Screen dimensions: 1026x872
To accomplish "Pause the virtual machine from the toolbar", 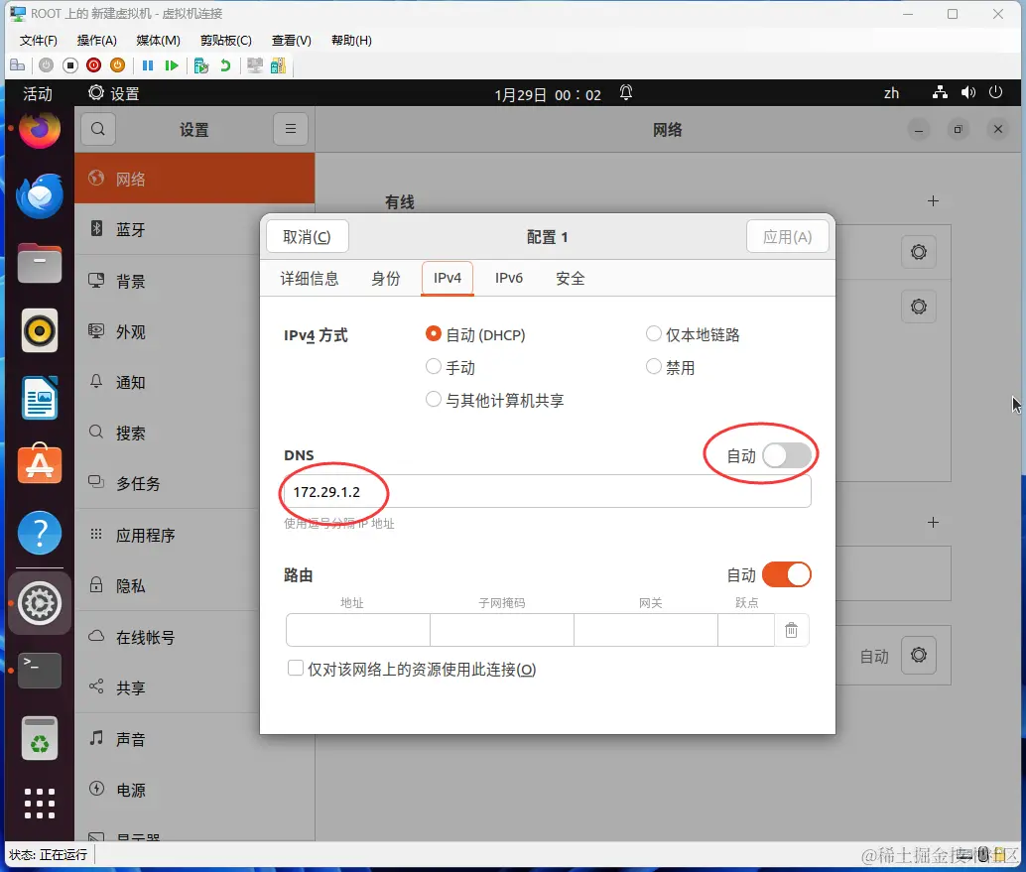I will 147,64.
